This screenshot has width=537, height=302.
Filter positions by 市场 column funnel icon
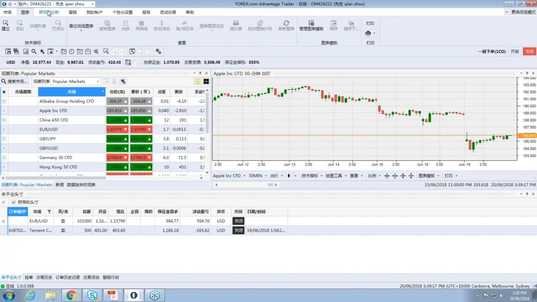49,211
